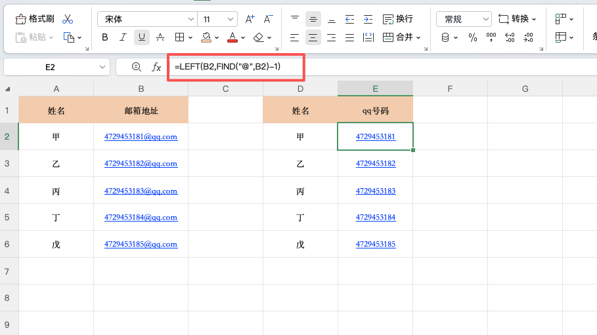Open link 4729453185@qq.com

[141, 244]
